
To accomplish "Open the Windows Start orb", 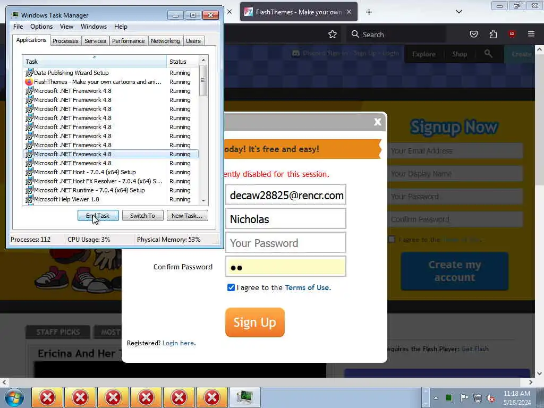I will click(x=14, y=397).
